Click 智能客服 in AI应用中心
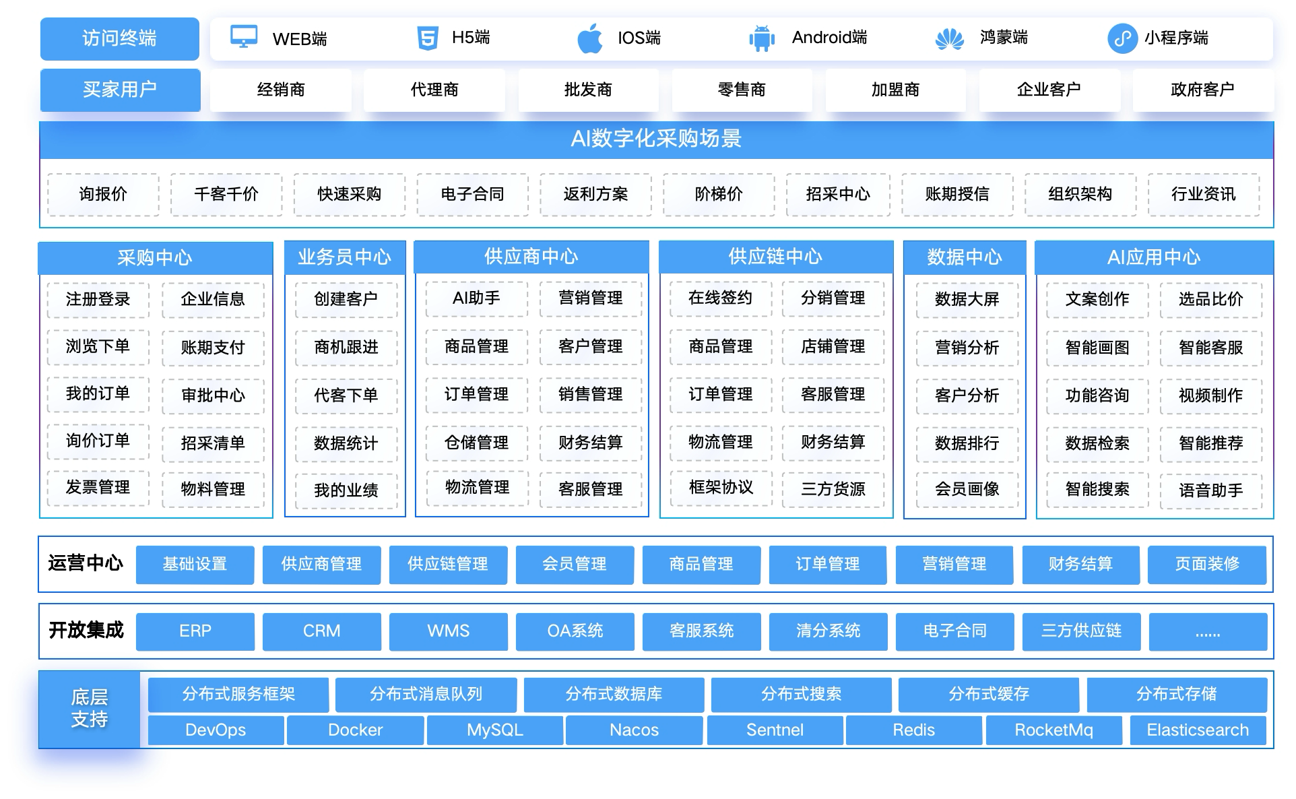Image resolution: width=1296 pixels, height=799 pixels. [1210, 348]
